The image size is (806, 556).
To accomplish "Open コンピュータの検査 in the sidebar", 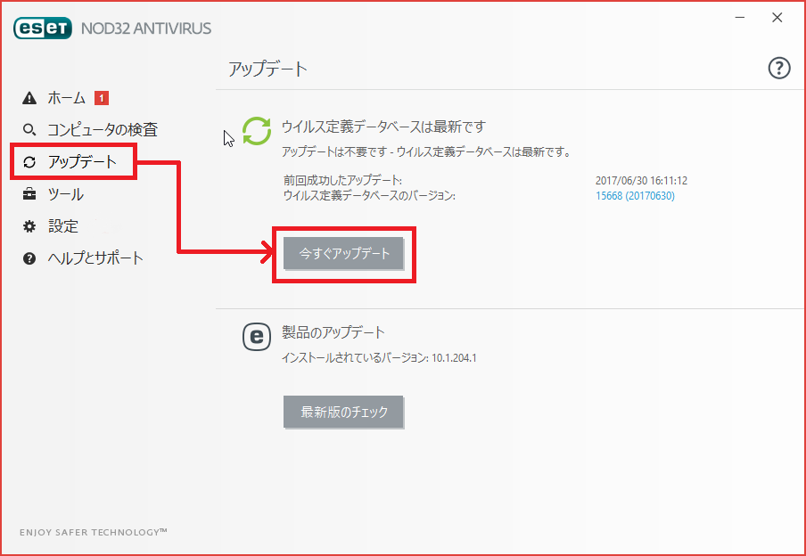I will [103, 129].
